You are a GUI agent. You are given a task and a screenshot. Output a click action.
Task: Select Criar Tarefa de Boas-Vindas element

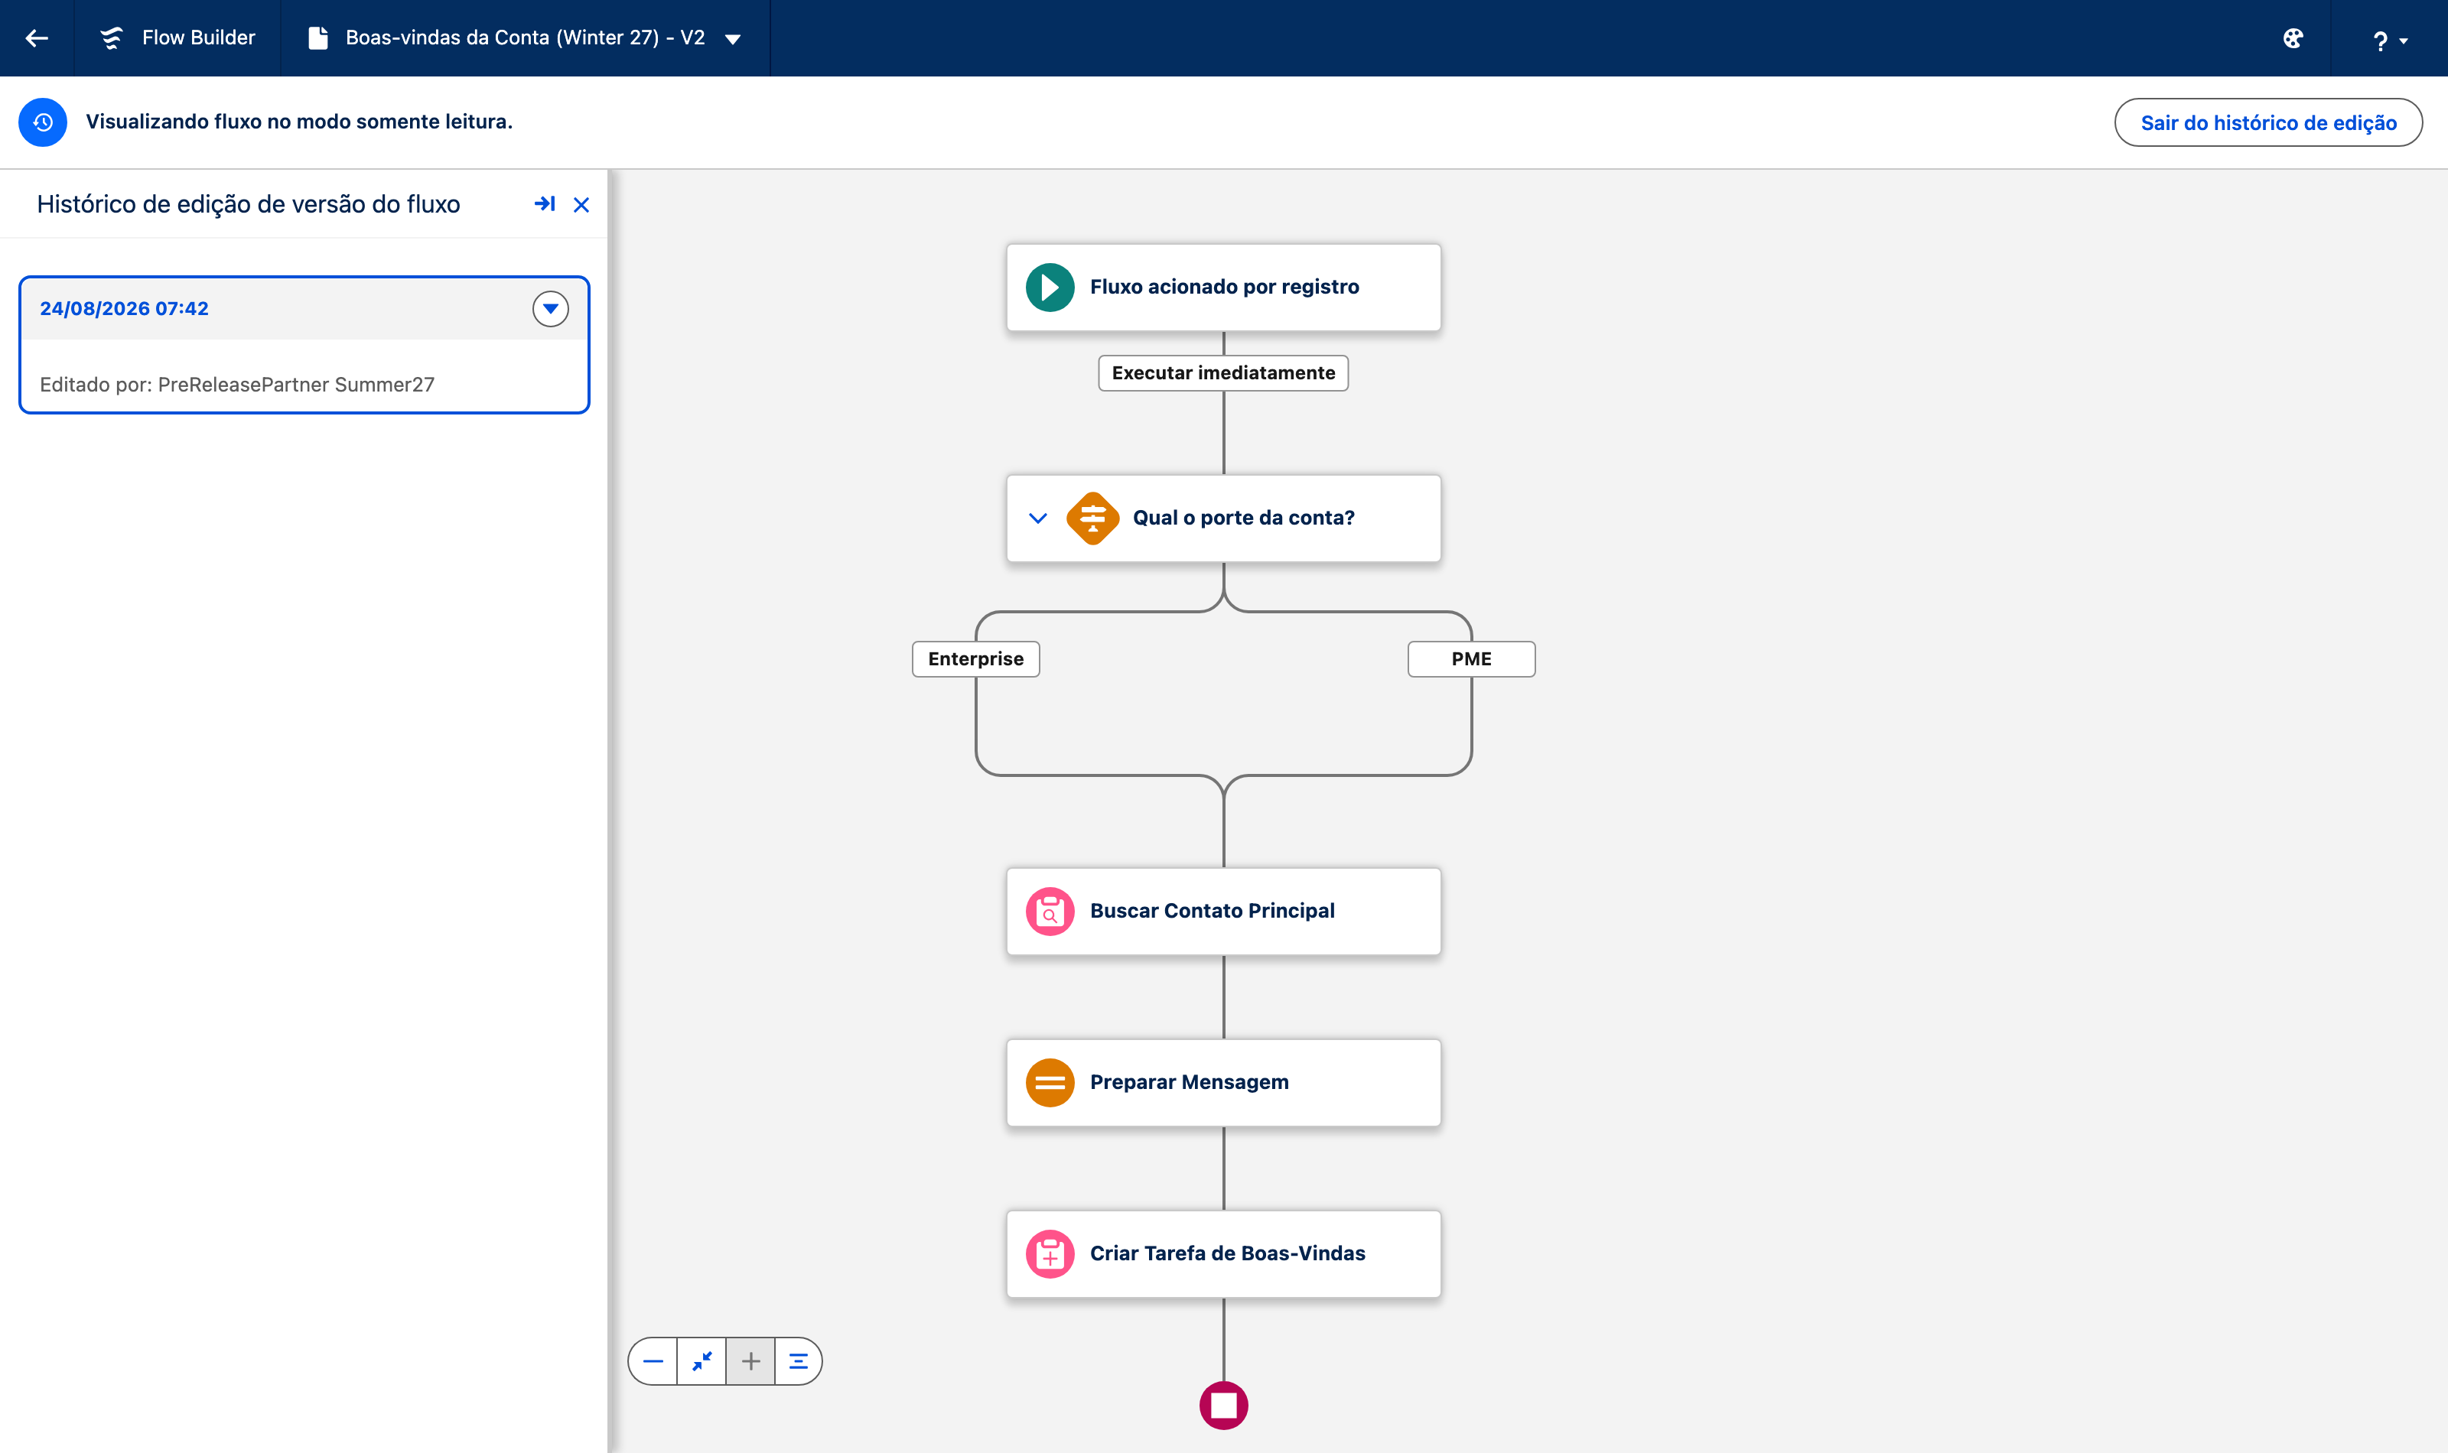(x=1223, y=1254)
